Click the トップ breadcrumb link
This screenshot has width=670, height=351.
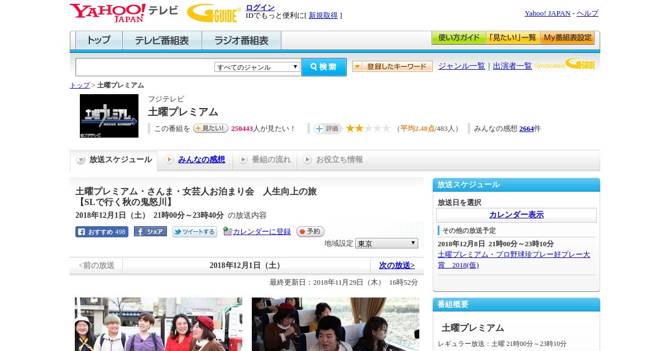click(x=80, y=85)
